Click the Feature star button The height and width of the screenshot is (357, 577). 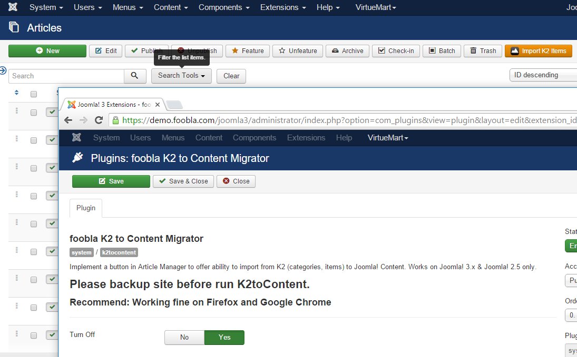pos(248,50)
